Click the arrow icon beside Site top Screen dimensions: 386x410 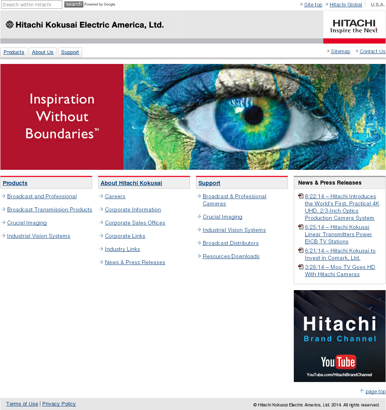click(x=301, y=4)
